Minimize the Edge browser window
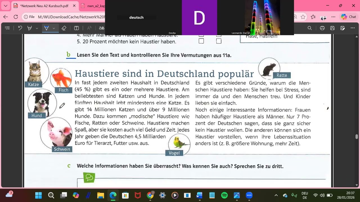Viewport: 360px width, 202px height. coord(327,6)
